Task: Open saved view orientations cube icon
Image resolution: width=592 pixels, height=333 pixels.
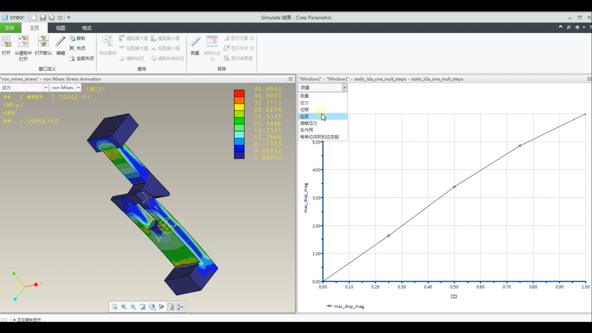Action: click(152, 307)
